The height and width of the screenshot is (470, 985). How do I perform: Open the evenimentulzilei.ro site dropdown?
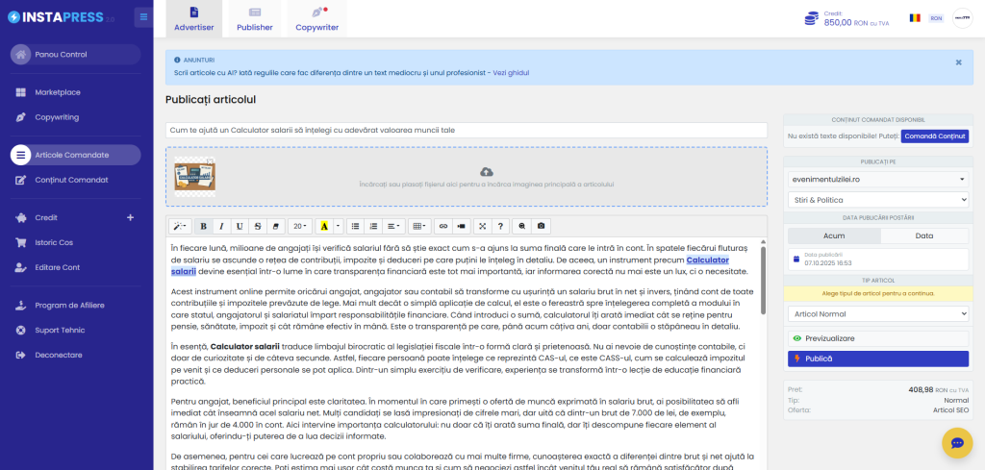point(877,179)
